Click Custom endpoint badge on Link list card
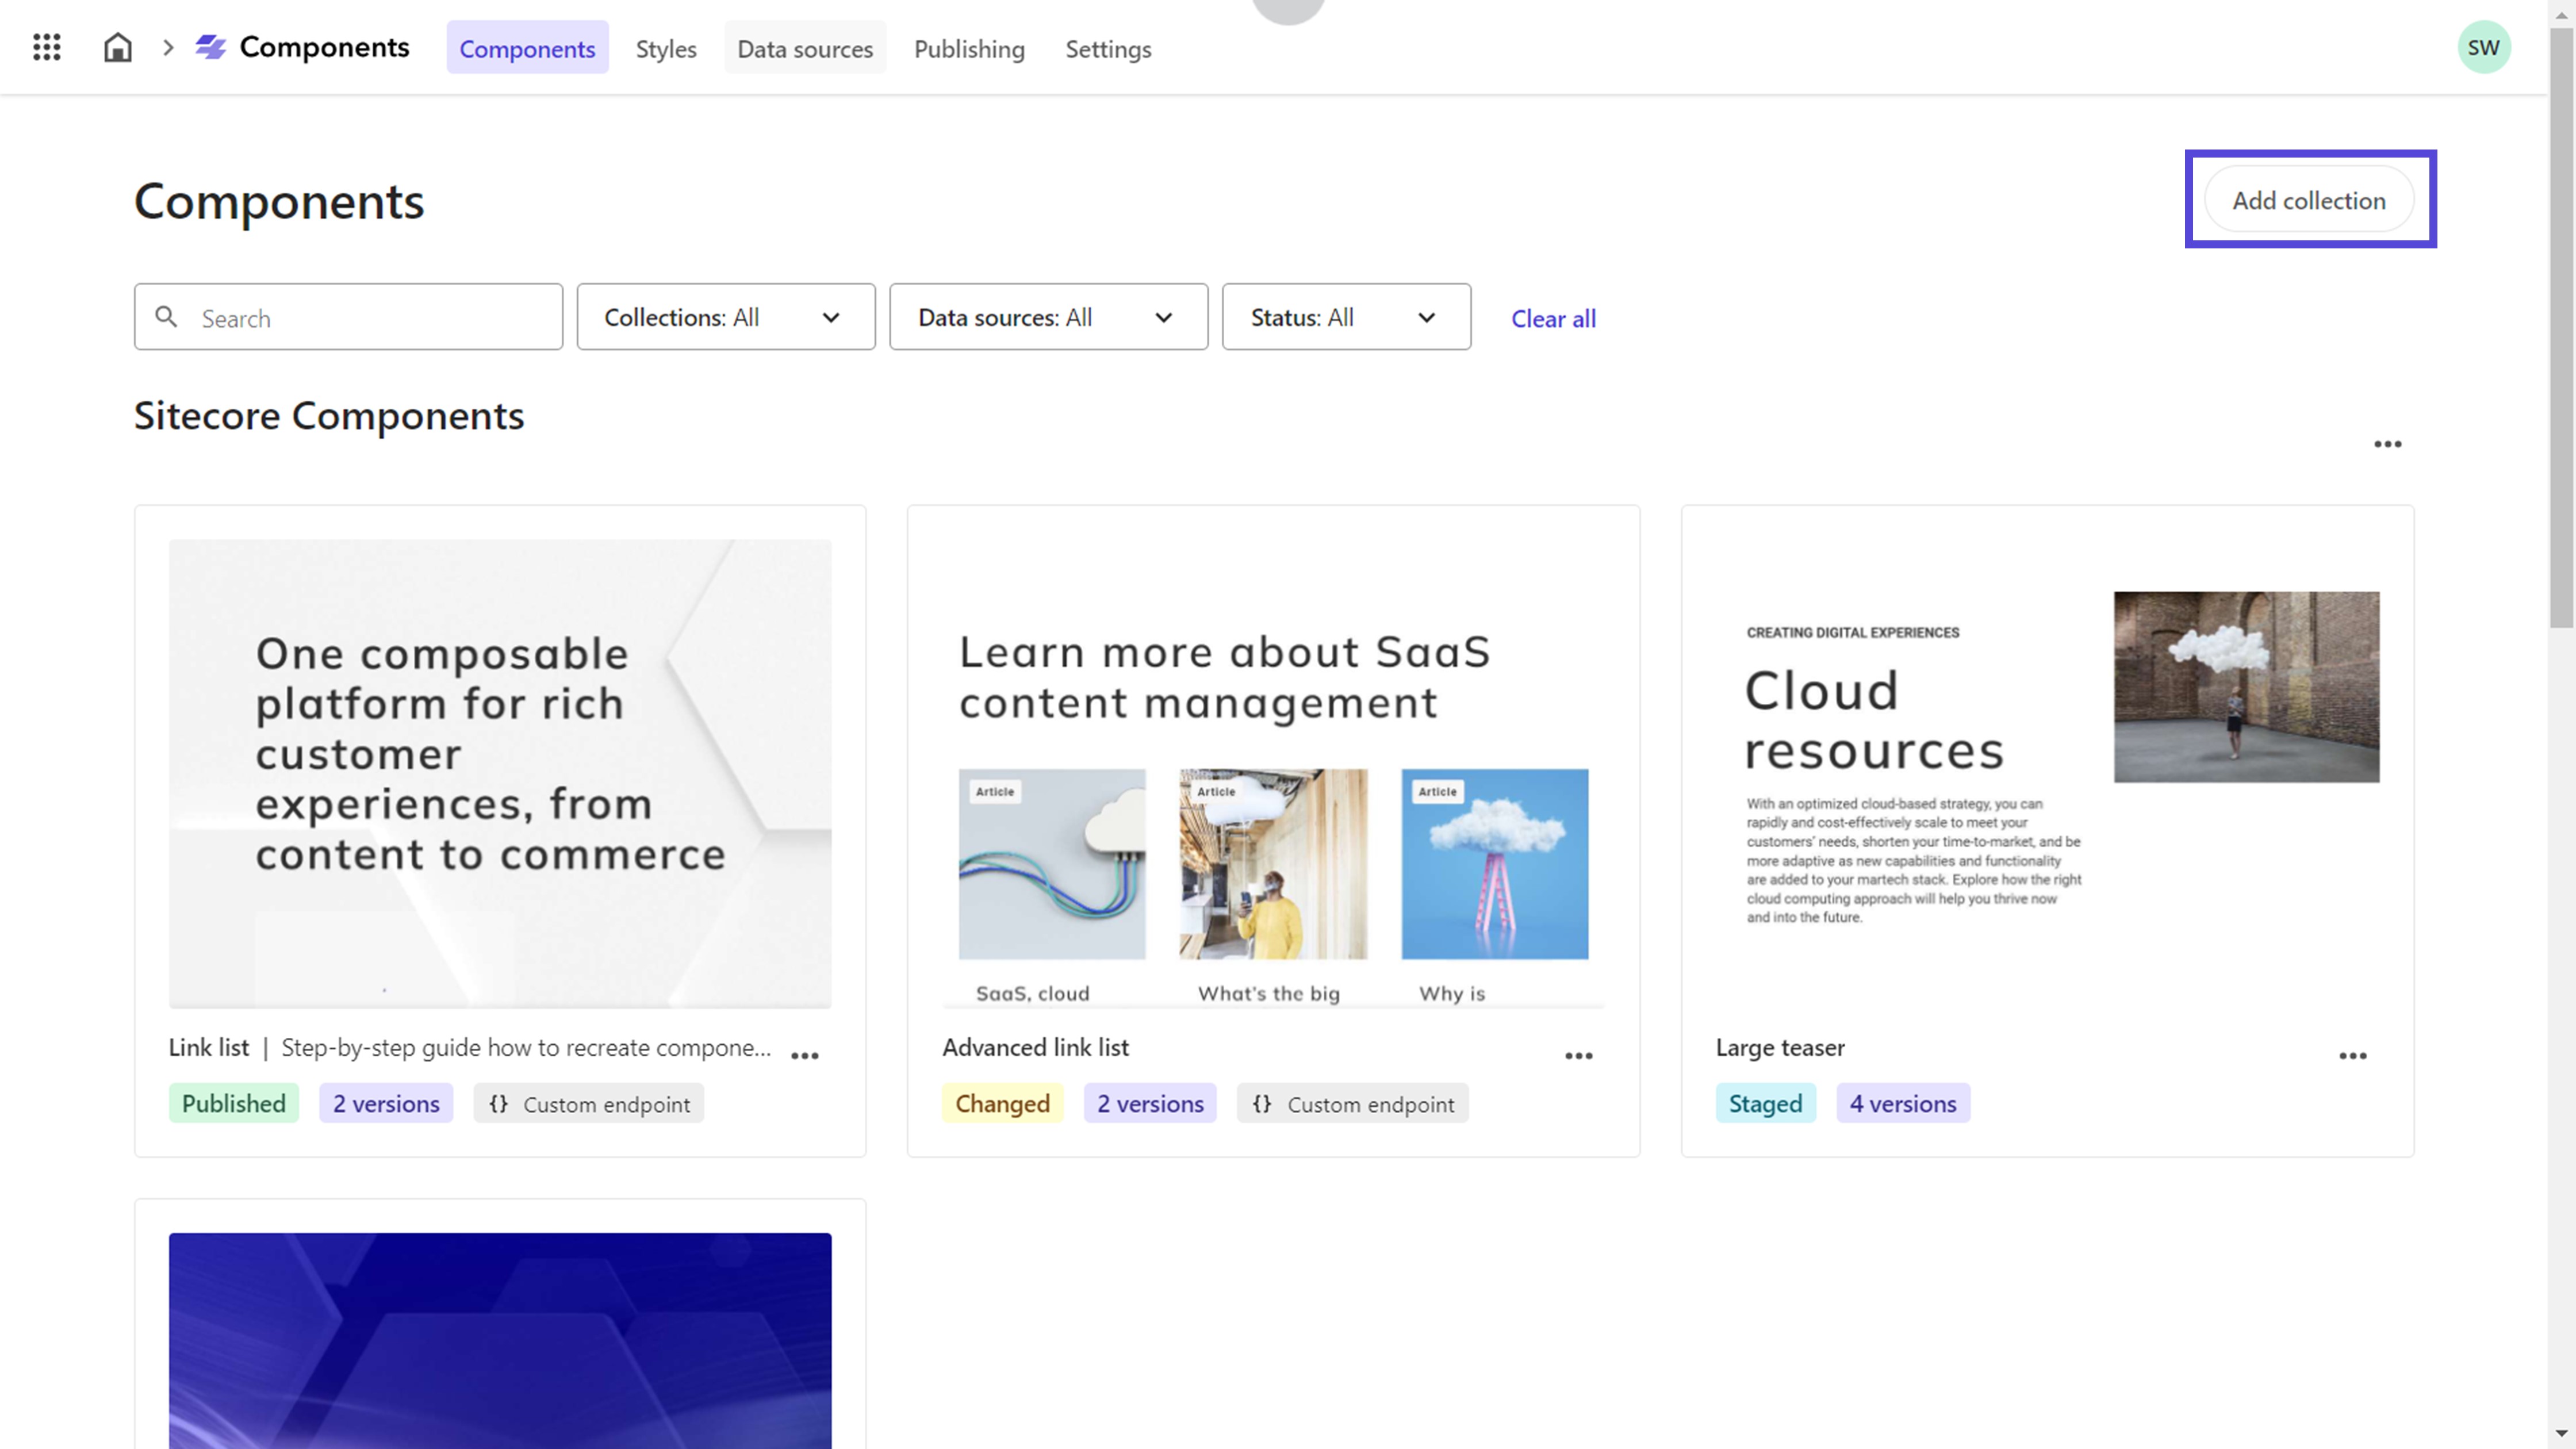The height and width of the screenshot is (1449, 2576). [x=588, y=1103]
